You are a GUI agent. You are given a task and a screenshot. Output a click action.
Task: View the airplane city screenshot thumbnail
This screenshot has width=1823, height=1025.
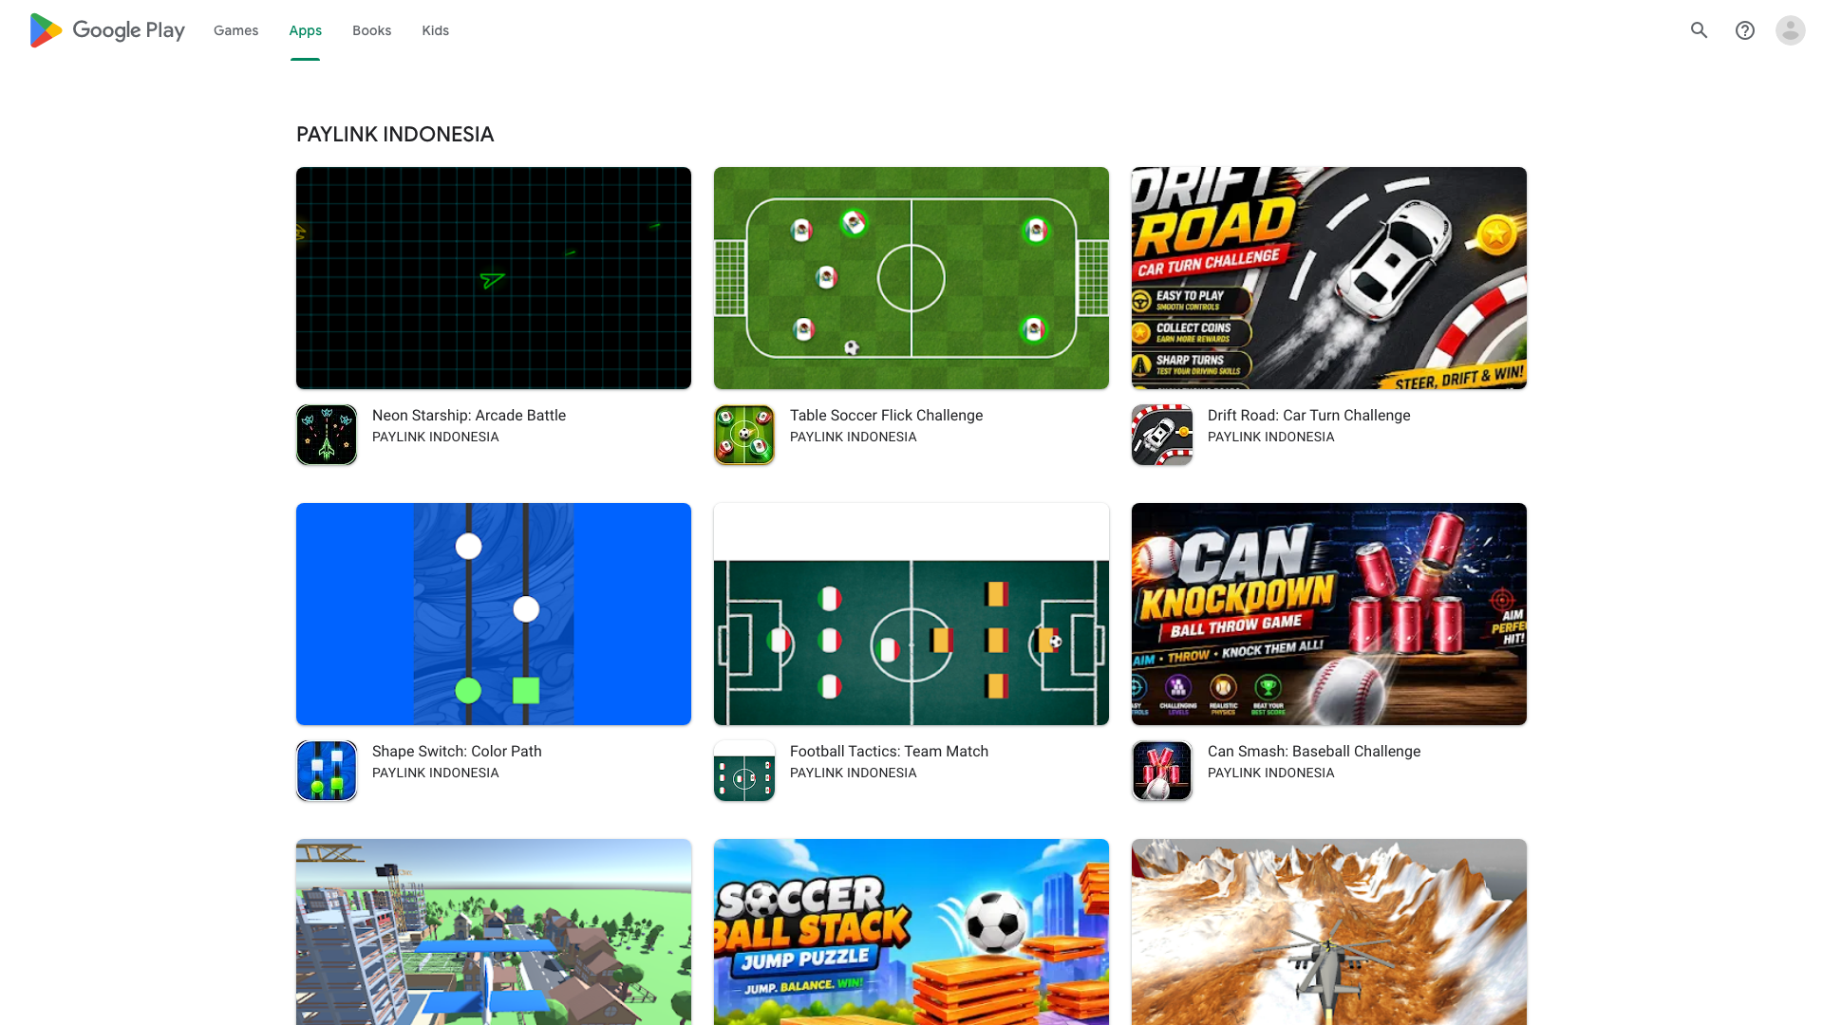pyautogui.click(x=494, y=932)
